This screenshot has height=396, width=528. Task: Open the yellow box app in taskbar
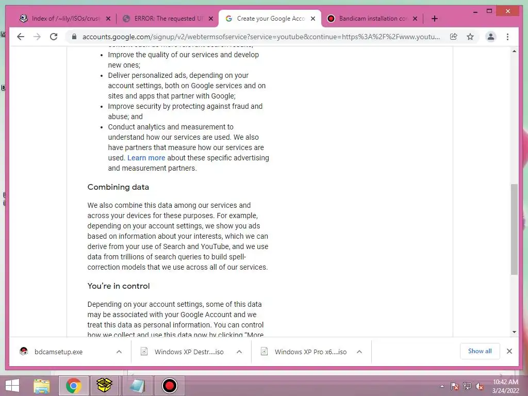tap(104, 386)
